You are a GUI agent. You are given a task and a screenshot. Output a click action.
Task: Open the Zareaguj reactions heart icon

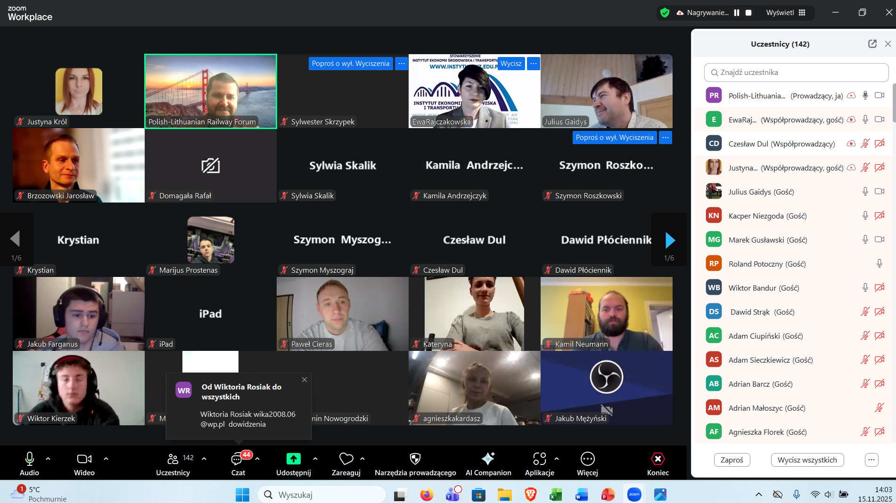coord(346,459)
